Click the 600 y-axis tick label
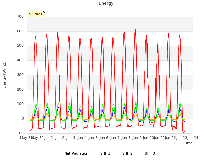 [x=20, y=31]
